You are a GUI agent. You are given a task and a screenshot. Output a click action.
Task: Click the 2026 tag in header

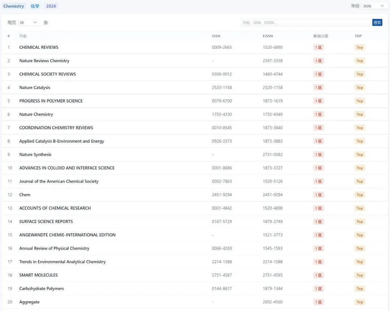click(x=51, y=6)
